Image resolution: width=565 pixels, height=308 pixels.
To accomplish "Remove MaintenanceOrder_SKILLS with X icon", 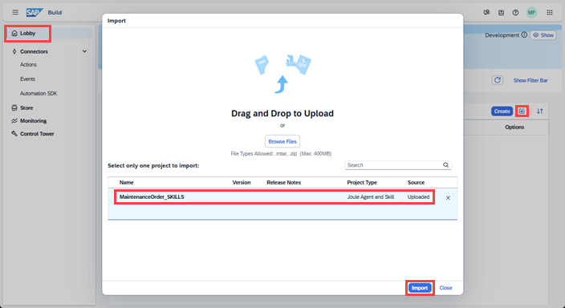I will click(x=448, y=198).
